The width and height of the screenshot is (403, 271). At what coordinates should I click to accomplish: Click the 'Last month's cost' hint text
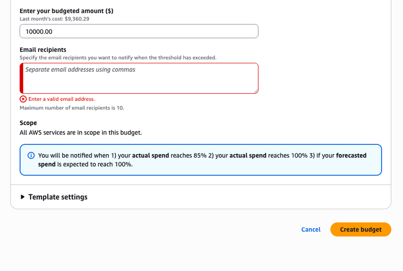[54, 19]
